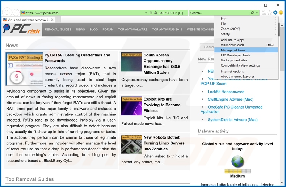Click into the browser Search... box
This screenshot has width=286, height=187.
pyautogui.click(x=219, y=13)
